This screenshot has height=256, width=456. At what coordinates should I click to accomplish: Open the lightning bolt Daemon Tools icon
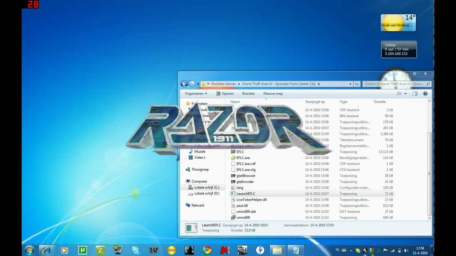pyautogui.click(x=260, y=250)
